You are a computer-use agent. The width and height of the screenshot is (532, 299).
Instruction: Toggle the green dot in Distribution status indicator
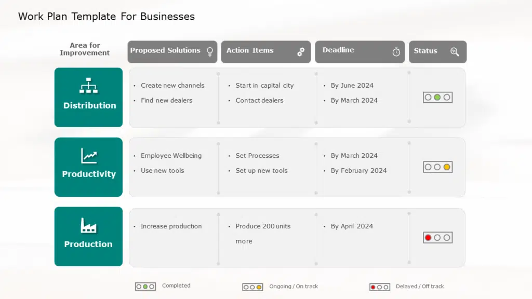pos(437,97)
